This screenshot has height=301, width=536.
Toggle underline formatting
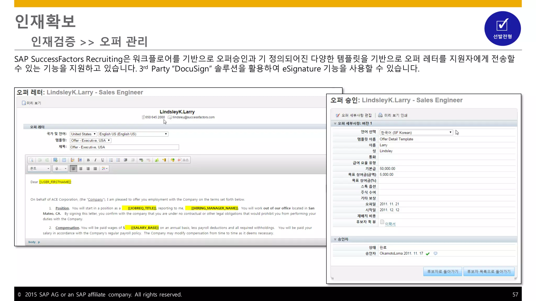click(x=103, y=160)
